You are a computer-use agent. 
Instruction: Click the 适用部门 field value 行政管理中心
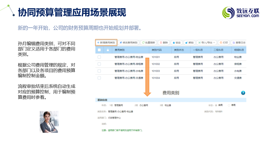click(114, 118)
